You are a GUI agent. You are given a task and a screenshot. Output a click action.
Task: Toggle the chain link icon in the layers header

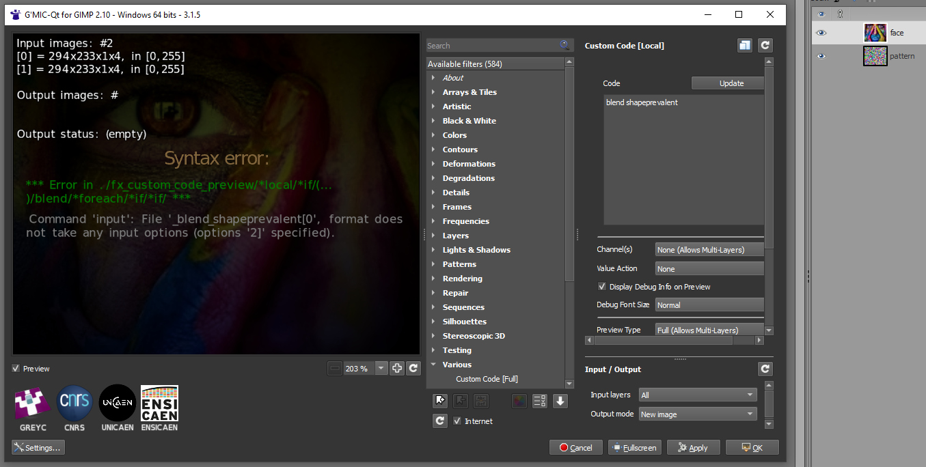coord(841,14)
